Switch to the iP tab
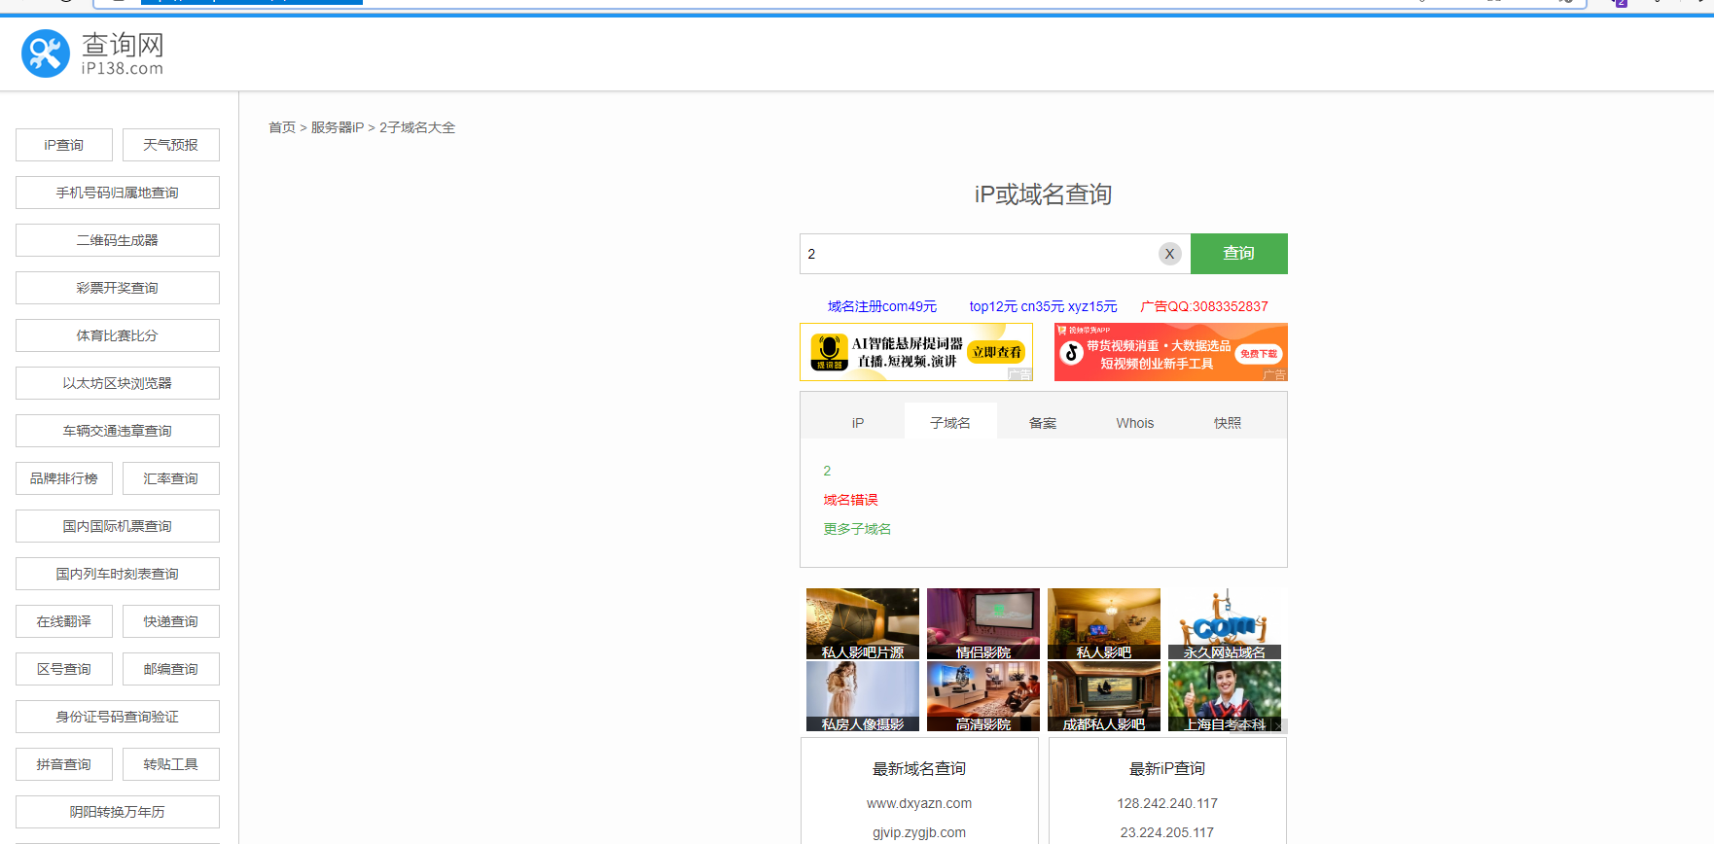The height and width of the screenshot is (844, 1714). (857, 423)
